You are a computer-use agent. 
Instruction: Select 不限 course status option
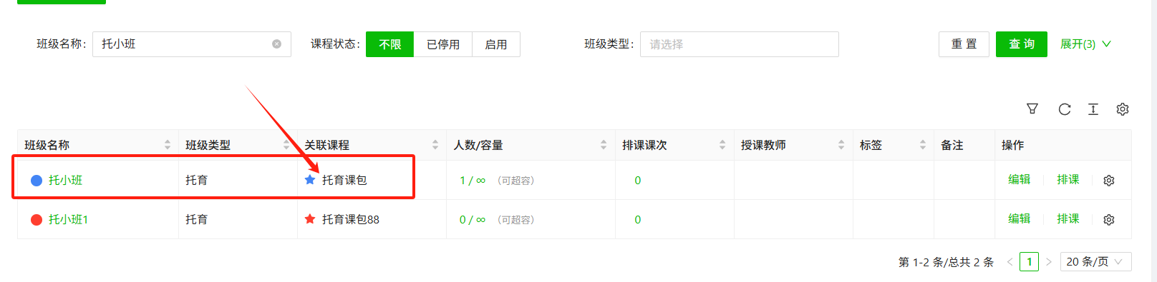pyautogui.click(x=389, y=44)
